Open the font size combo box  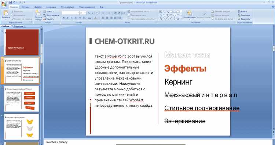pos(83,13)
